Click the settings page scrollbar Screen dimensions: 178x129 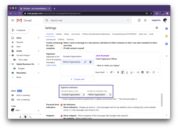[x=162, y=100]
